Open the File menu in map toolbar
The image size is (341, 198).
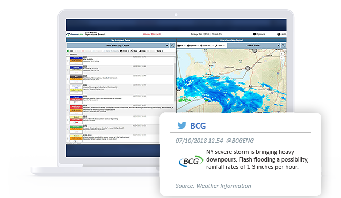(x=180, y=46)
